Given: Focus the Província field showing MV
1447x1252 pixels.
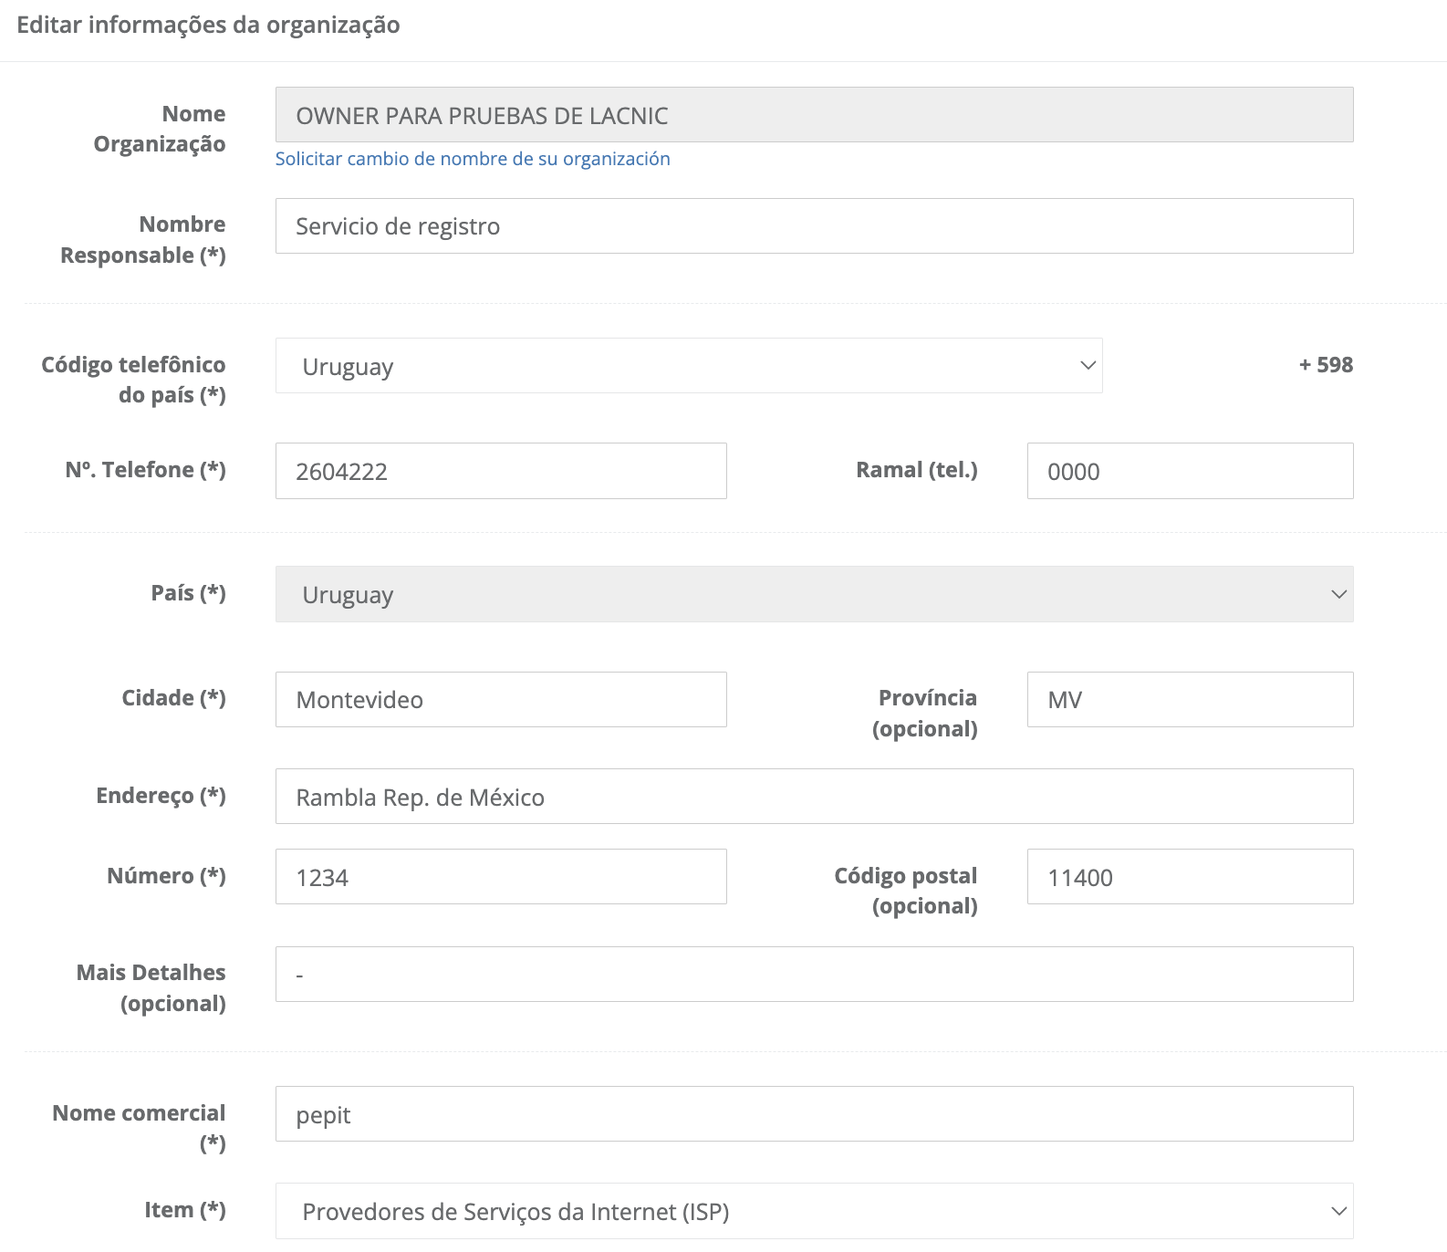Looking at the screenshot, I should [x=1189, y=700].
